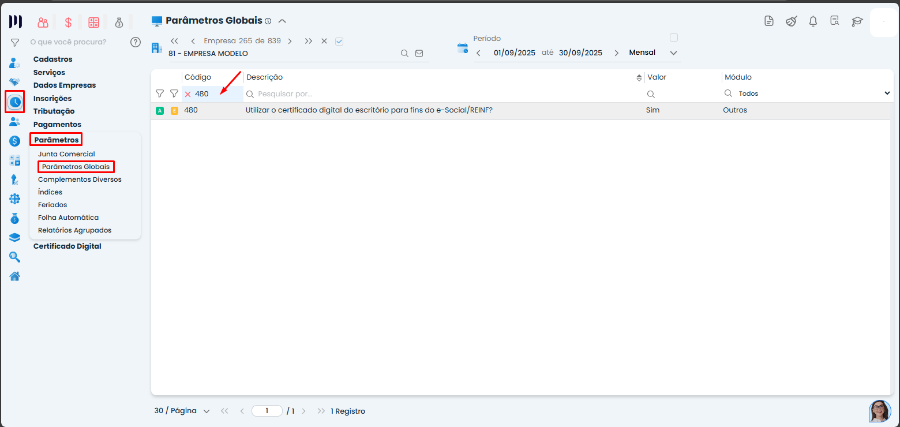Clear the 480 code filter with red X
Screen dimensions: 900x427
[x=187, y=94]
